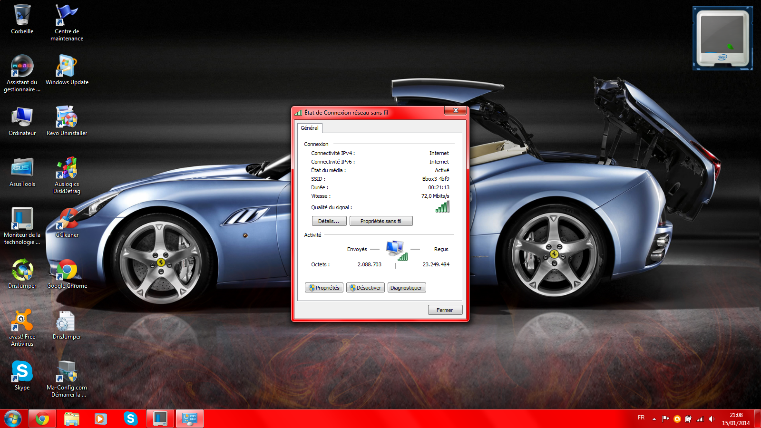This screenshot has width=761, height=428.
Task: Open Moniteur de la technologie icon
Action: (22, 226)
